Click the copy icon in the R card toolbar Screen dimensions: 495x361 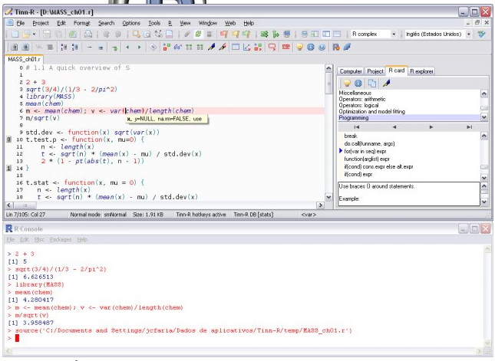(x=371, y=83)
